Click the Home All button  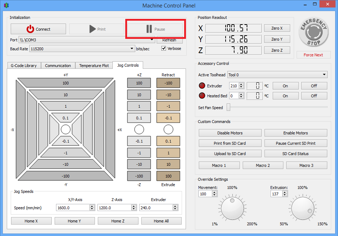pos(161,221)
